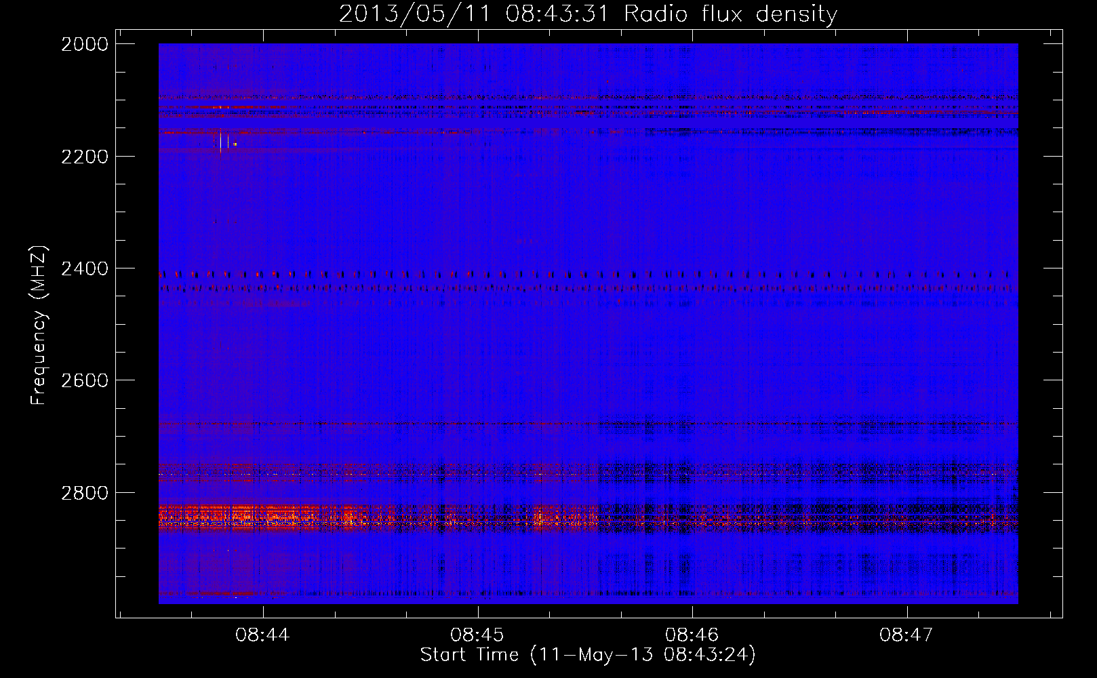Click the 2400 frequency tick label

coord(85,269)
